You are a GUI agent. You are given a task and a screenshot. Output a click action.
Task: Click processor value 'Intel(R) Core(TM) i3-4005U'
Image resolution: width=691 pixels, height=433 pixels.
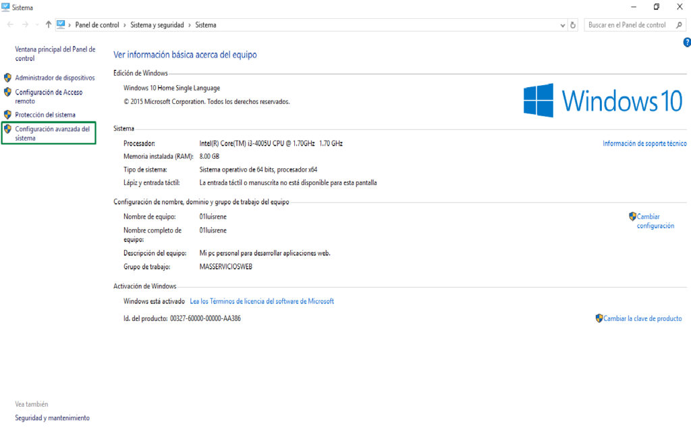271,143
